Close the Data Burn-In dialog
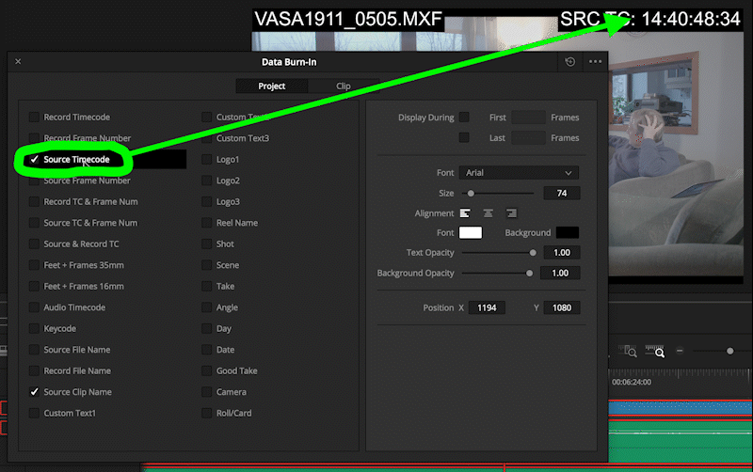Screen dimensions: 753x472 [18, 62]
